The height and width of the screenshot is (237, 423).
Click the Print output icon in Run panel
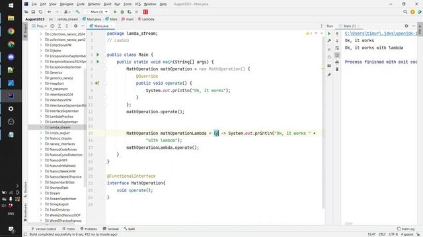(x=337, y=62)
